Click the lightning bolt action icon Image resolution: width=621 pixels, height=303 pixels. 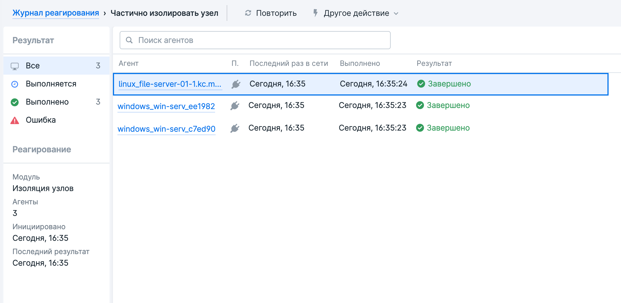316,13
